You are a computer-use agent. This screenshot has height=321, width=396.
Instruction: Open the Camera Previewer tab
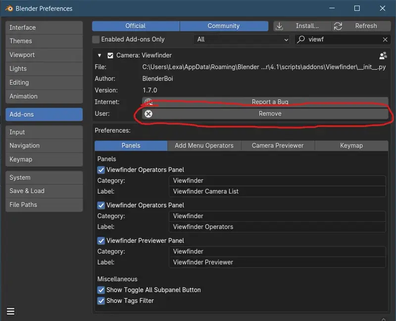(x=277, y=146)
